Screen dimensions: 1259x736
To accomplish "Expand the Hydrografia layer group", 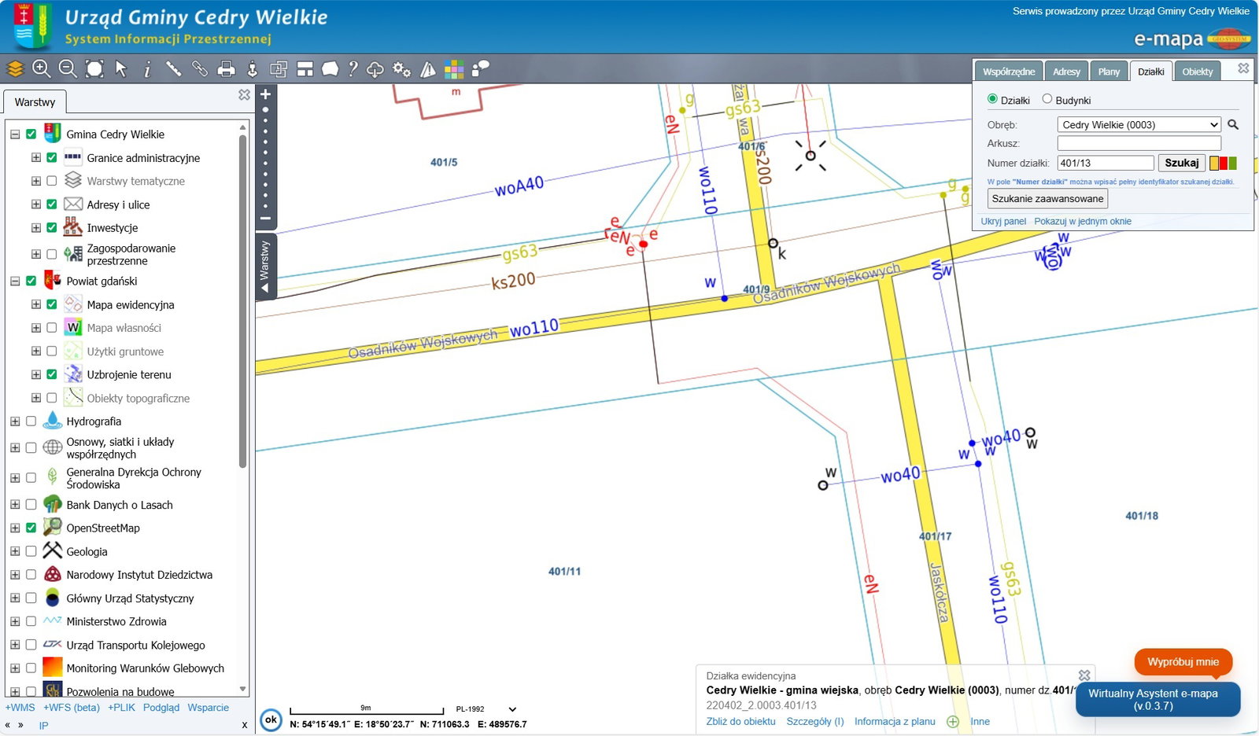I will pyautogui.click(x=15, y=421).
